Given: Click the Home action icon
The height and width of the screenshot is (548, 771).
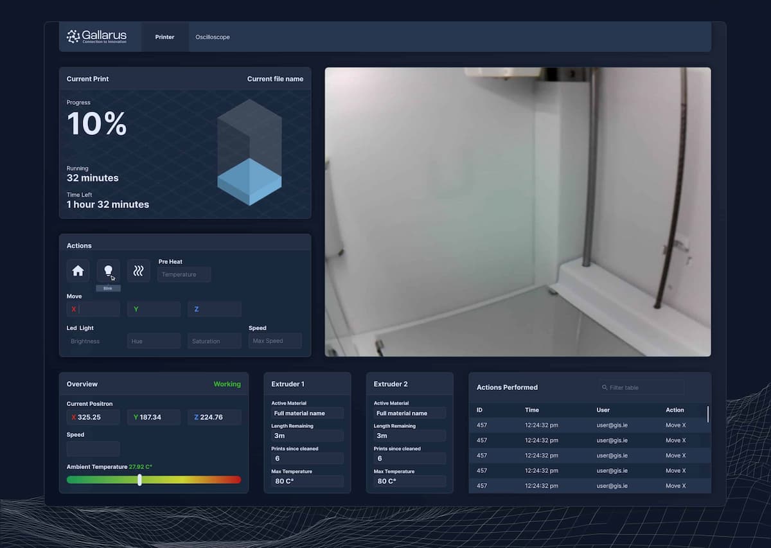Looking at the screenshot, I should click(x=78, y=271).
